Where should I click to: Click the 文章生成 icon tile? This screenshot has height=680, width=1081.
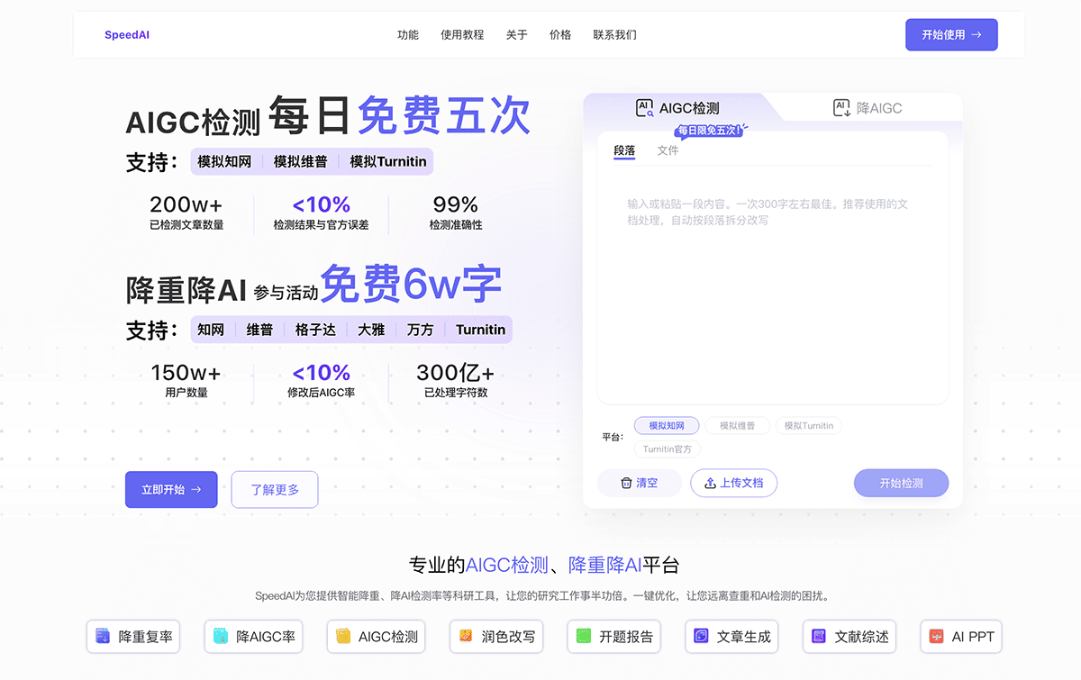click(702, 637)
